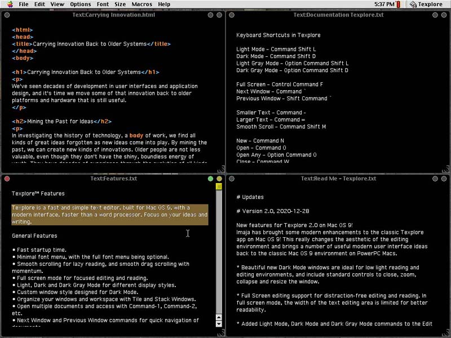Image resolution: width=451 pixels, height=338 pixels.
Task: Click the Texplore application switcher
Action: (x=426, y=5)
